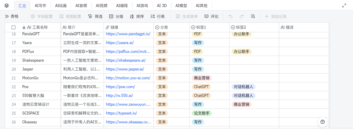Tick the select-all rows checkbox
The image size is (353, 129).
click(13, 27)
